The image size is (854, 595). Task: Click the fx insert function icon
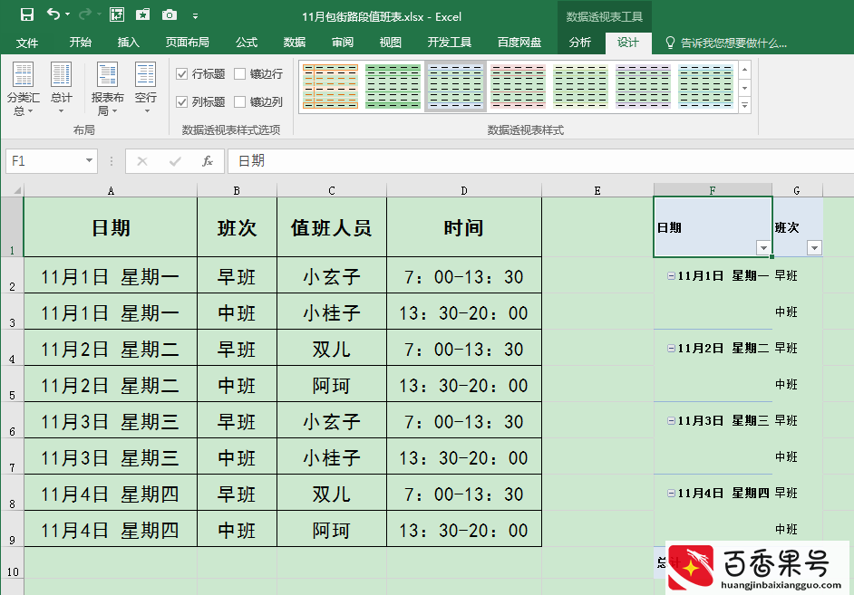pyautogui.click(x=208, y=161)
